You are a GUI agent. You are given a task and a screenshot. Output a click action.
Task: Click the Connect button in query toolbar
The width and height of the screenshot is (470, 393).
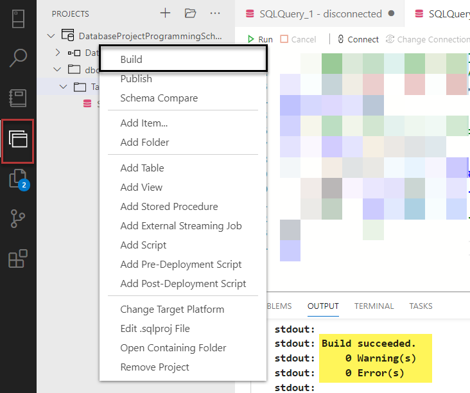pyautogui.click(x=358, y=39)
